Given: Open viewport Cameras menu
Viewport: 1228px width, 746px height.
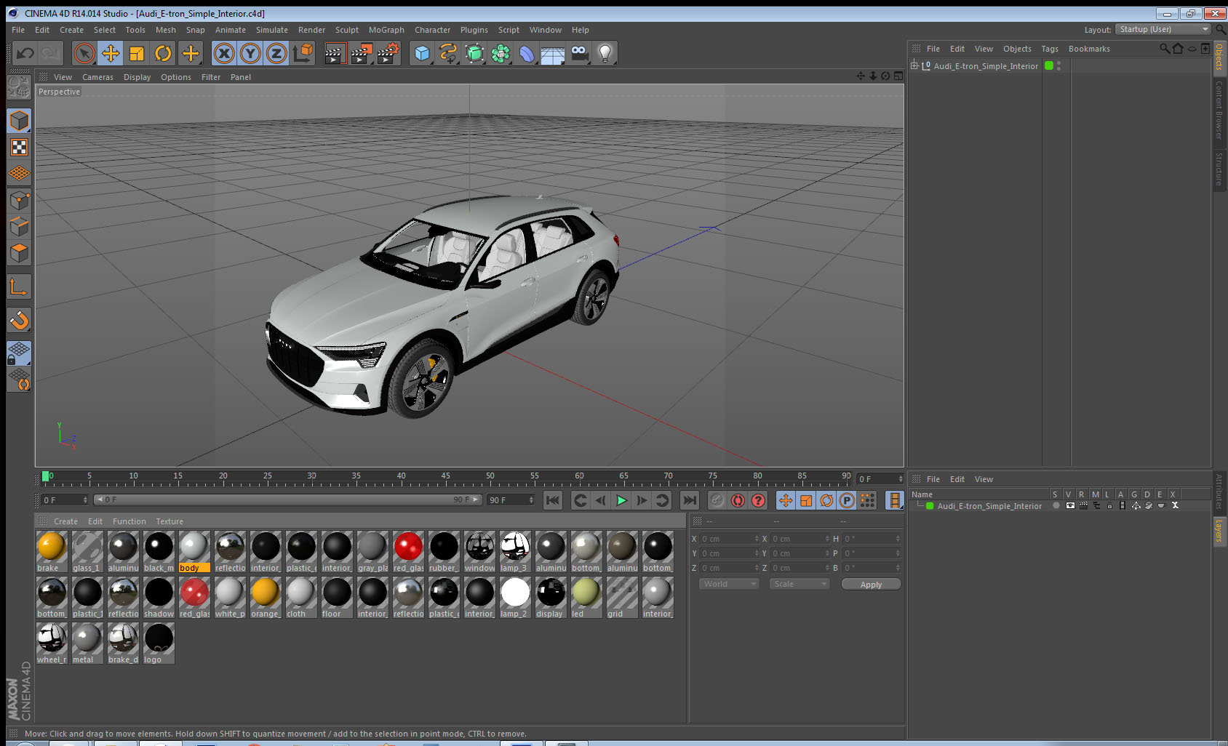Looking at the screenshot, I should [x=97, y=77].
